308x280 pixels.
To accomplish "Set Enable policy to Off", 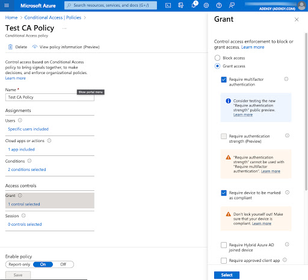I will pyautogui.click(x=63, y=264).
